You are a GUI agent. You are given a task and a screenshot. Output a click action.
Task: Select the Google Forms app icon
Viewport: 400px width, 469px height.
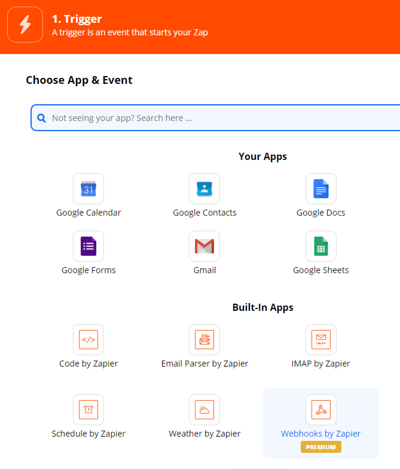pyautogui.click(x=88, y=246)
